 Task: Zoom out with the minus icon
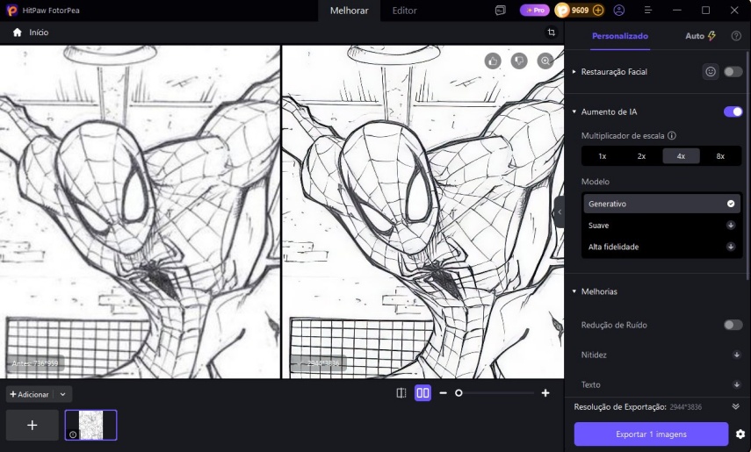443,393
